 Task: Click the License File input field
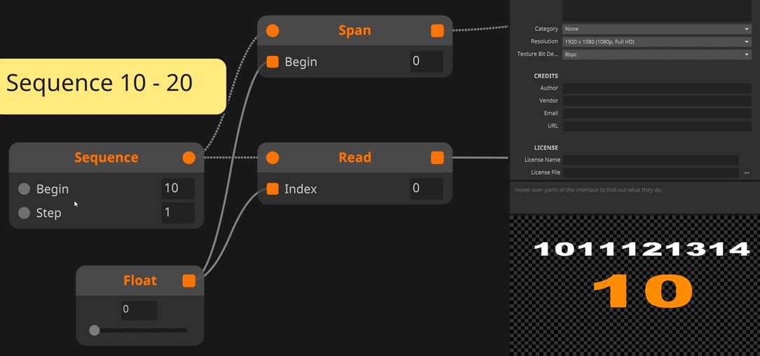click(x=651, y=172)
